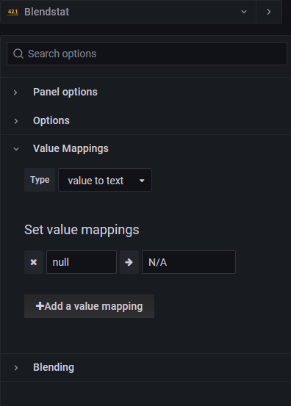Open the Panel options heading

(65, 92)
